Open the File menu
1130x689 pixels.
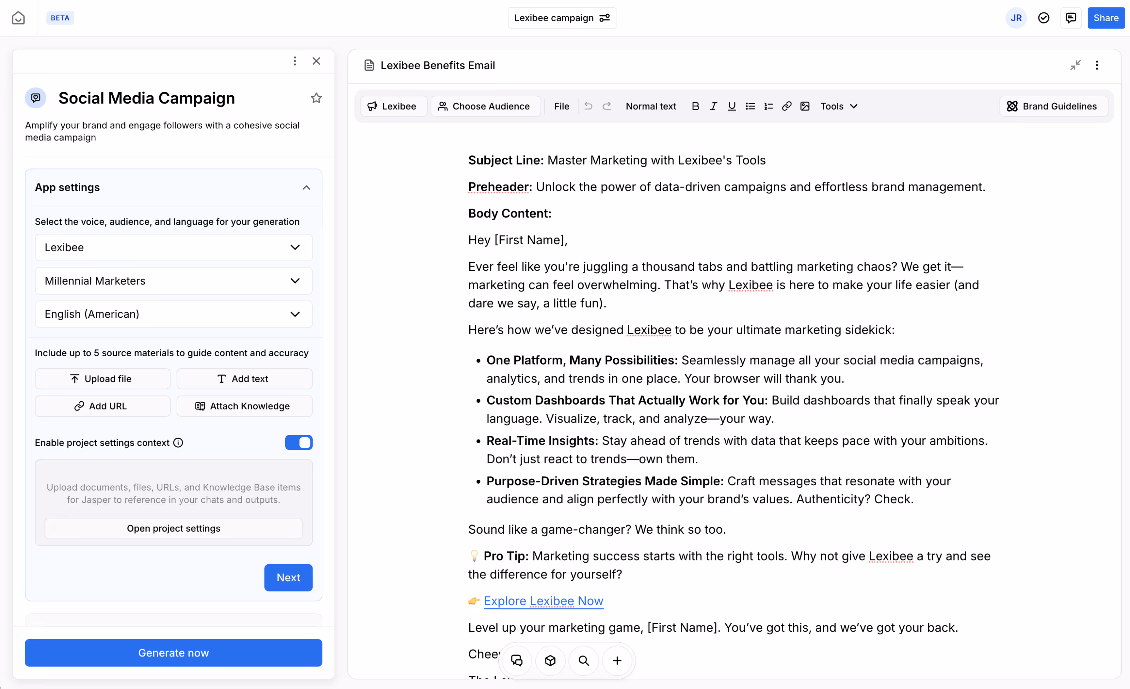point(561,106)
